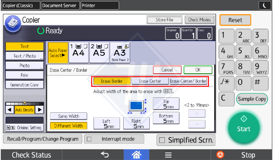
Task: Select paper tray 1 A4
Action: point(79,53)
